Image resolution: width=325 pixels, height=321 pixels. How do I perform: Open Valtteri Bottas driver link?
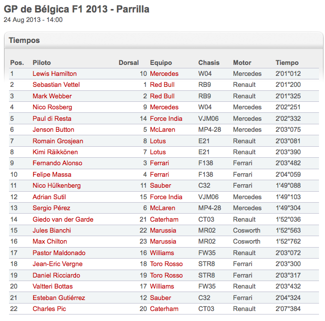pos(52,287)
